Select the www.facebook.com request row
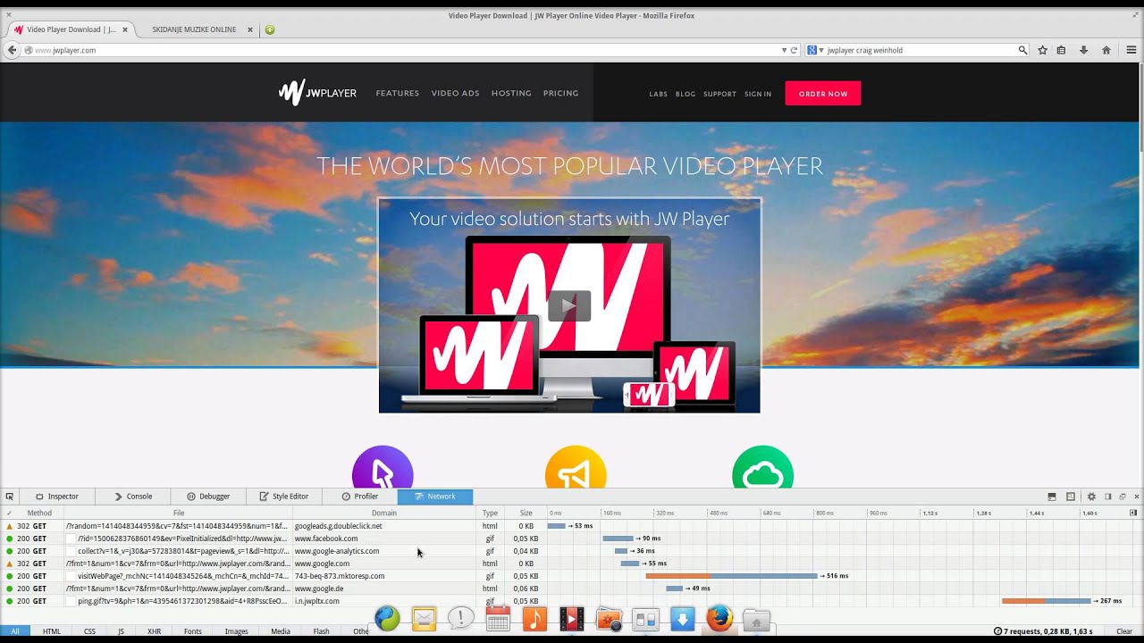Image resolution: width=1144 pixels, height=643 pixels. click(x=572, y=539)
